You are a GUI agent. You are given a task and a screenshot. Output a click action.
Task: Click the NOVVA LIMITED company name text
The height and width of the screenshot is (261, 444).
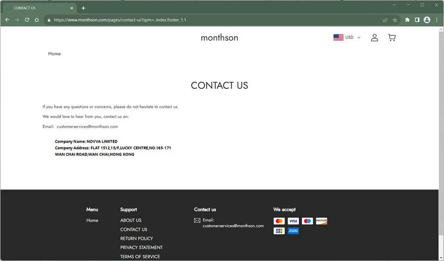pyautogui.click(x=102, y=142)
